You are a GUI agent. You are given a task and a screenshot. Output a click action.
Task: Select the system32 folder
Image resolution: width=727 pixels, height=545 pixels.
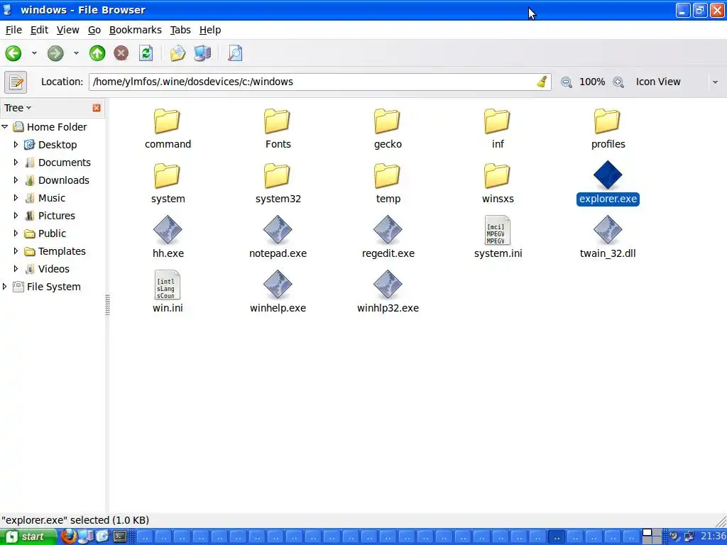[278, 184]
